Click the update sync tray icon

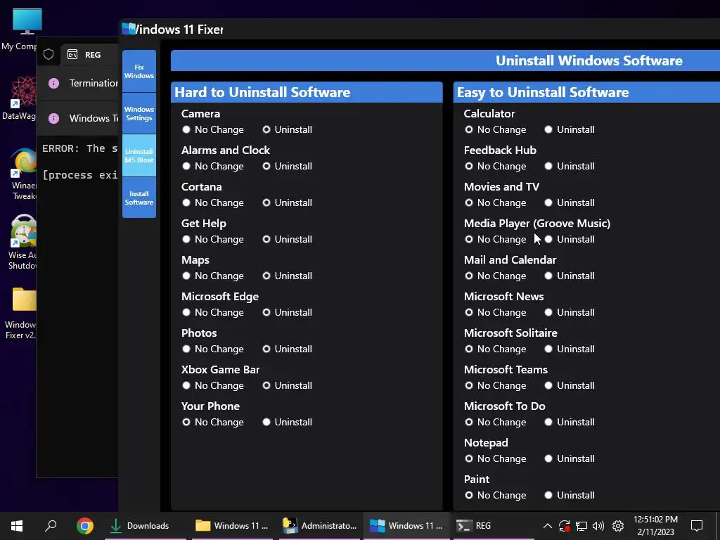pos(565,526)
